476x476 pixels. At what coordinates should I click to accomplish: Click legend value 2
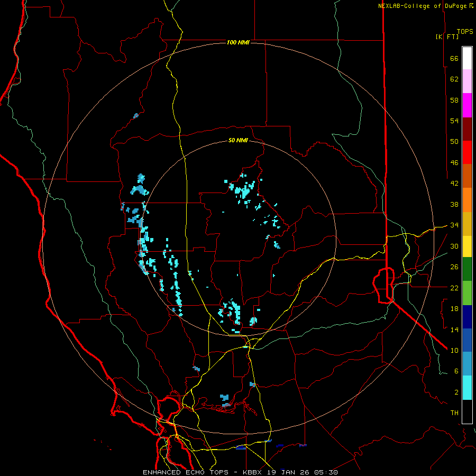pos(456,392)
